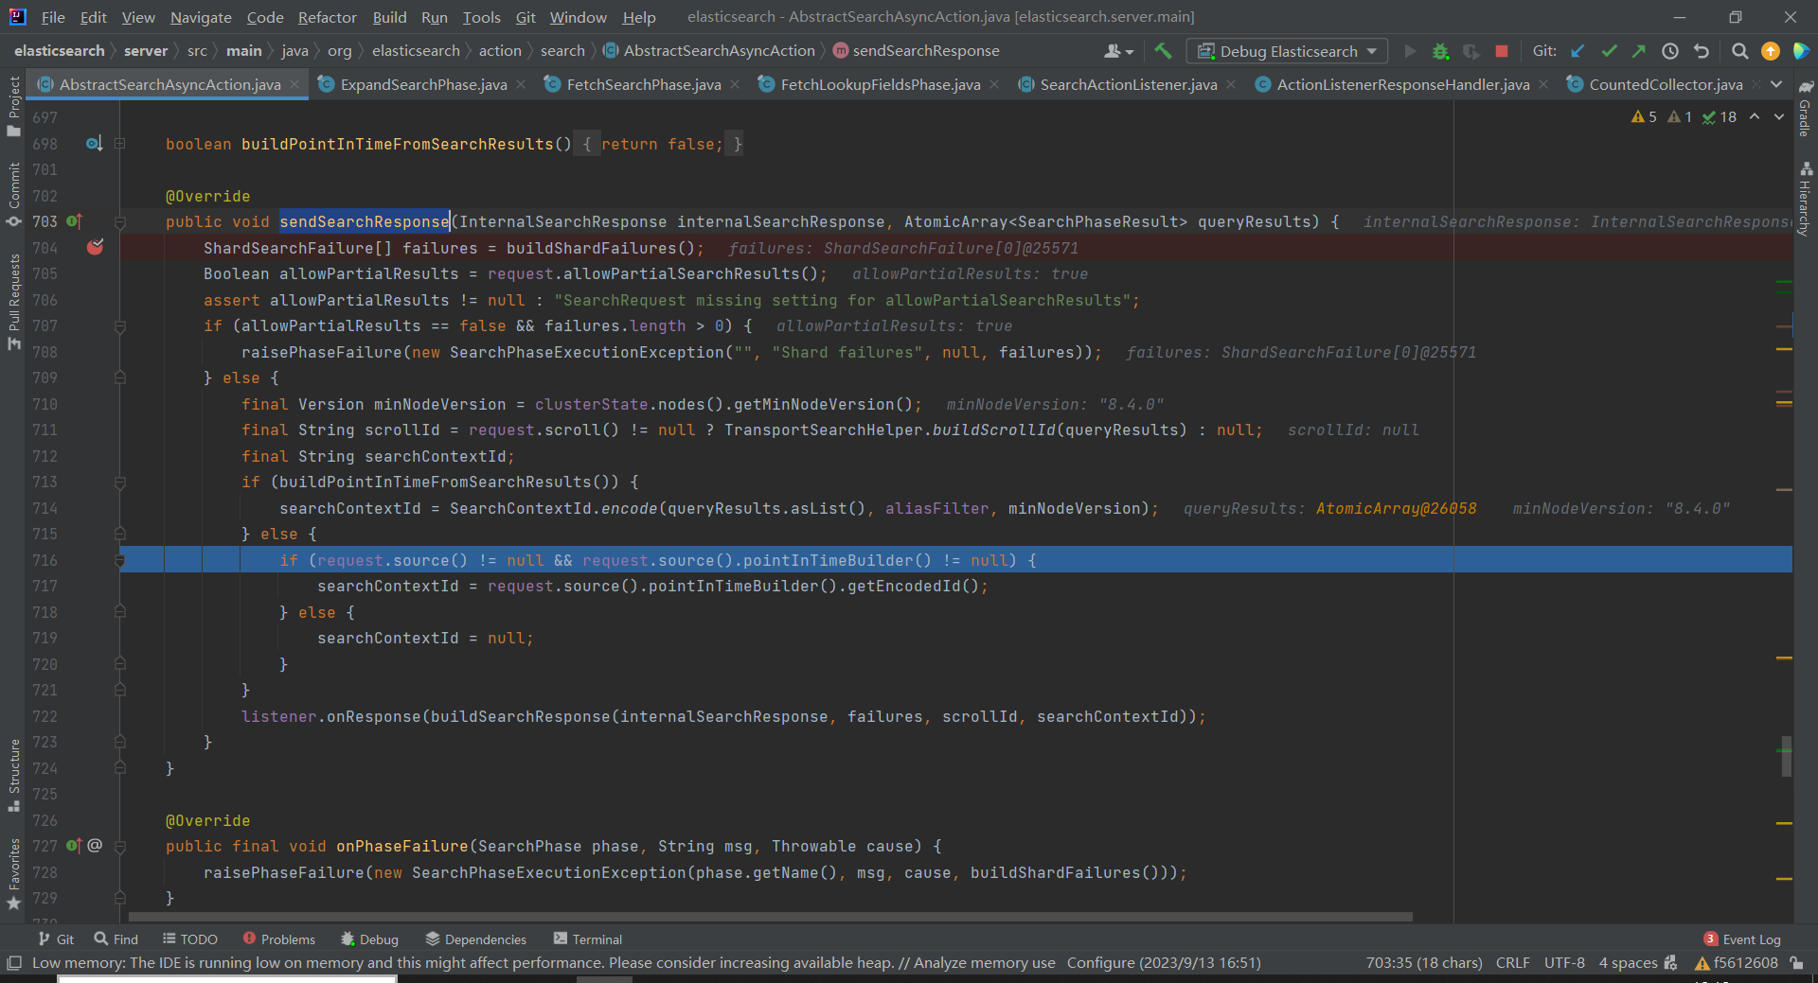Viewport: 1818px width, 983px height.
Task: Toggle the Project tool window
Action: point(13,106)
